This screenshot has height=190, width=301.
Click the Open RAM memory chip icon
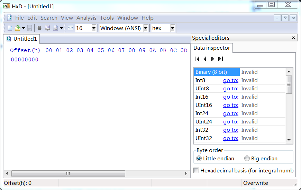pyautogui.click(x=39, y=28)
